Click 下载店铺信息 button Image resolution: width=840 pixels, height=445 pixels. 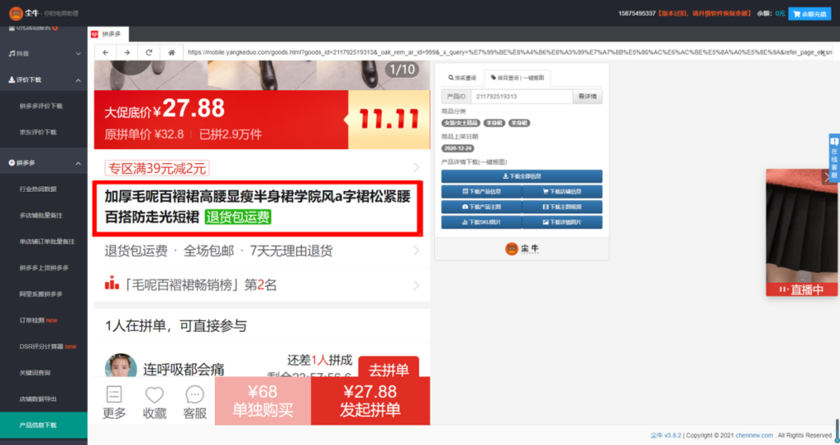pos(562,192)
